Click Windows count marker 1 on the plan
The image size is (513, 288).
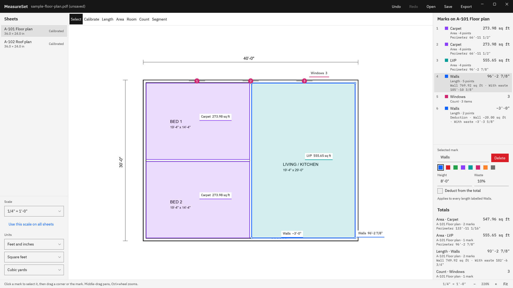pyautogui.click(x=197, y=81)
